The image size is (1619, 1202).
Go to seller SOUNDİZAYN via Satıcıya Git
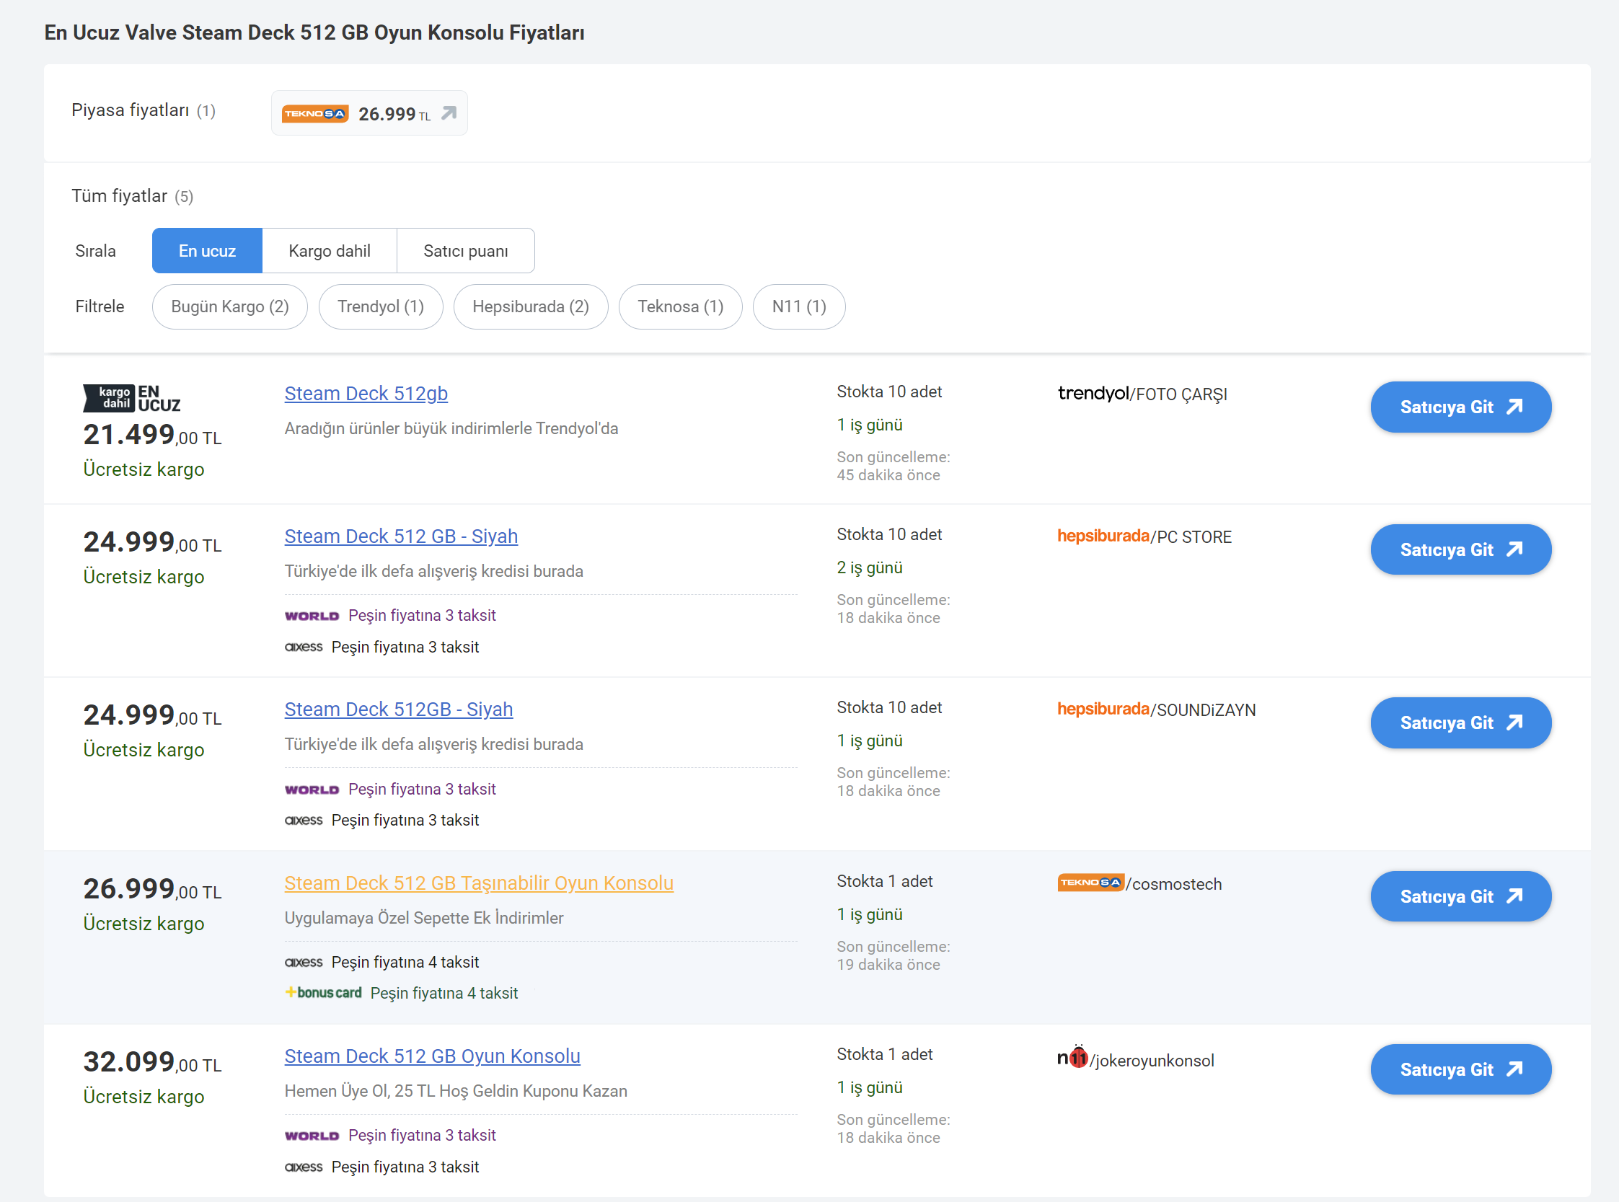(x=1461, y=723)
